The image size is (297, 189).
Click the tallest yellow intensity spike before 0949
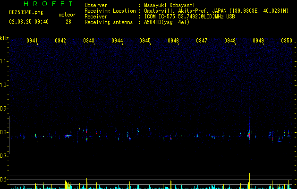249,181
